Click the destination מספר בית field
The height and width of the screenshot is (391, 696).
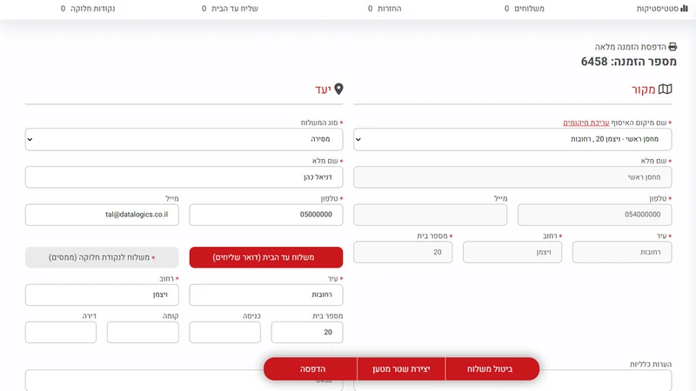pyautogui.click(x=307, y=332)
